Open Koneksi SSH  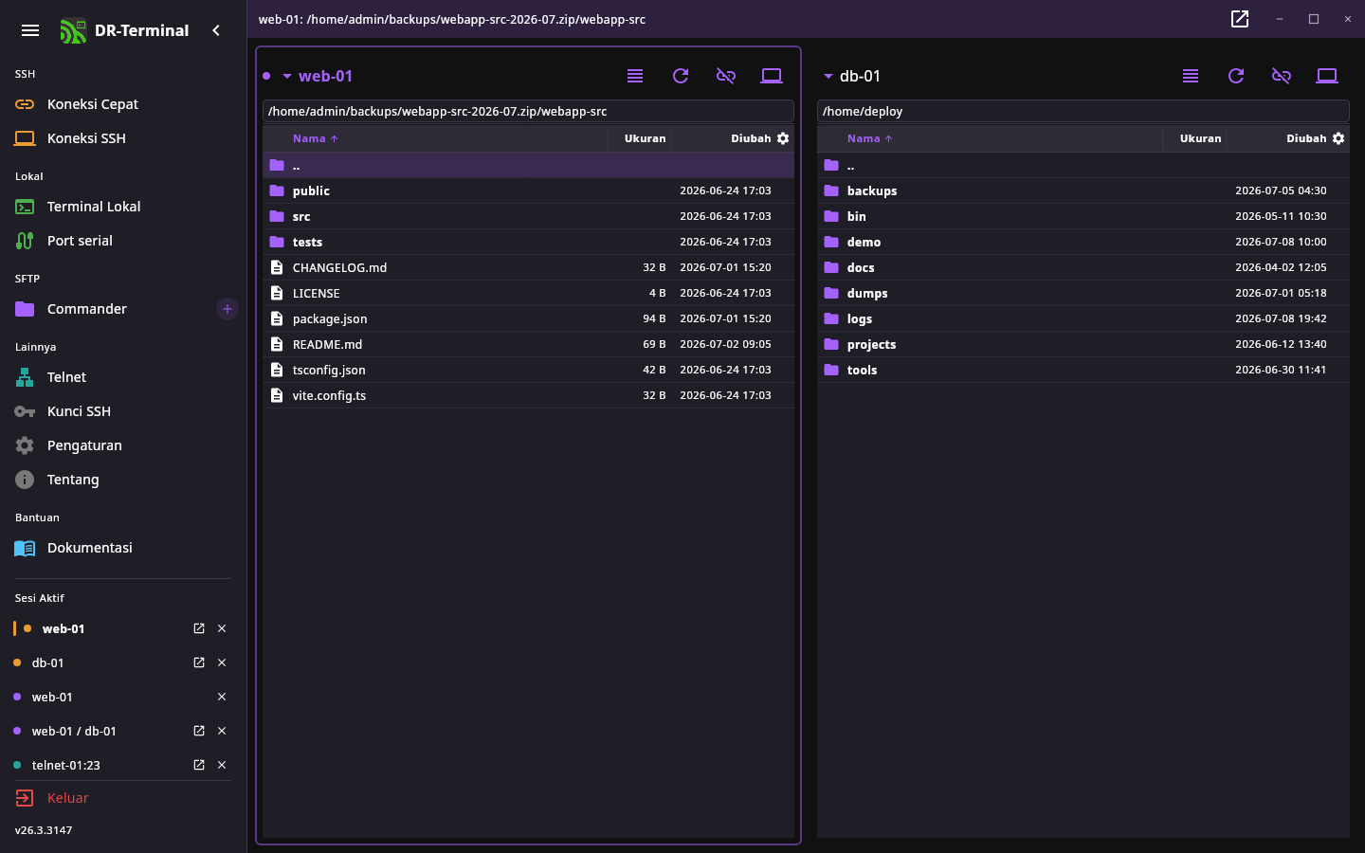click(123, 138)
